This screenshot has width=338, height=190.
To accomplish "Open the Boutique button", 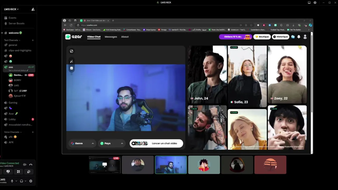I will tap(262, 37).
